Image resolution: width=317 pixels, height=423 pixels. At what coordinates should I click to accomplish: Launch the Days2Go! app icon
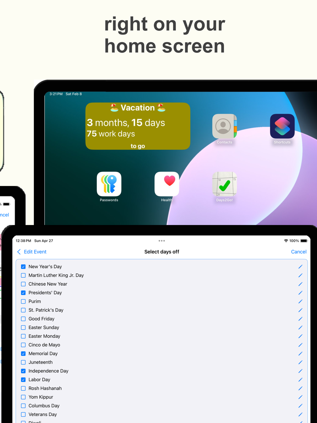click(x=224, y=184)
